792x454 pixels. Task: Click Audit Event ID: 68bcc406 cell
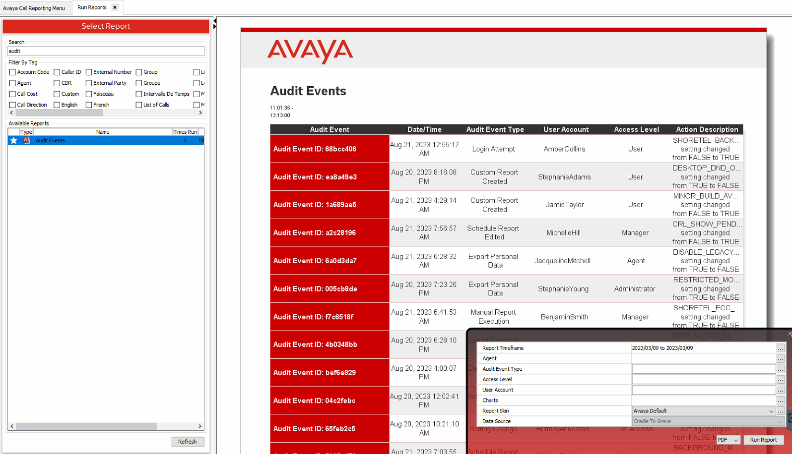(x=330, y=149)
